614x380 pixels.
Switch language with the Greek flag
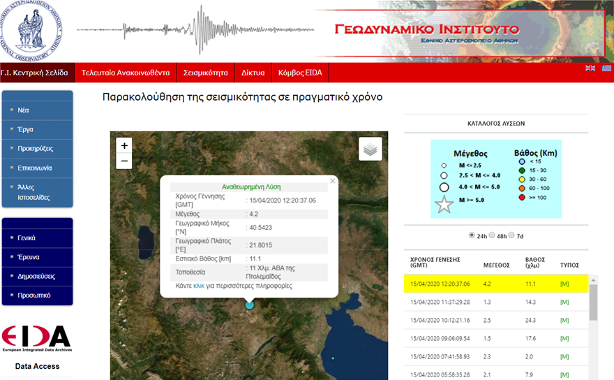[606, 68]
